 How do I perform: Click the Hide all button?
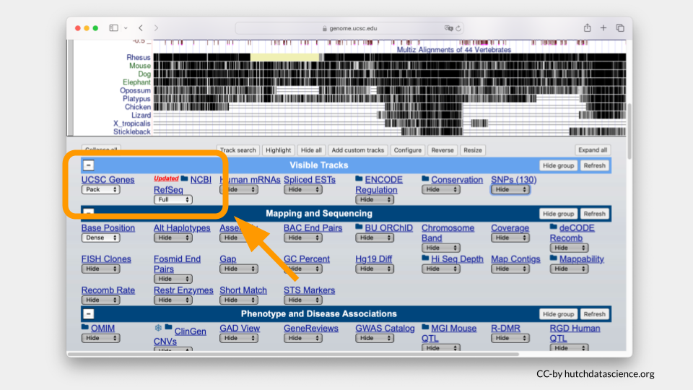tap(311, 150)
